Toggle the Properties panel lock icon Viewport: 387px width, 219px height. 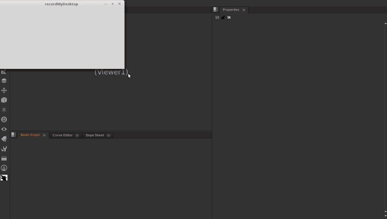(x=223, y=17)
